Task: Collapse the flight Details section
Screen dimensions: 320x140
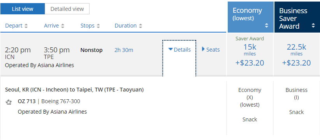Action: click(179, 50)
